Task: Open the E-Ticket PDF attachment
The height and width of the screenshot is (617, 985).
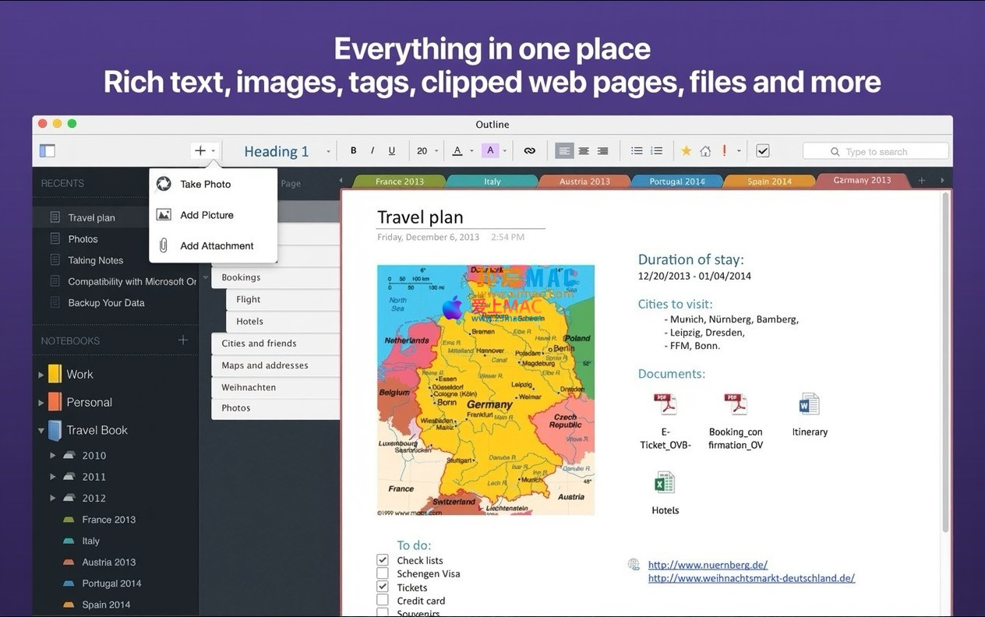Action: (665, 405)
